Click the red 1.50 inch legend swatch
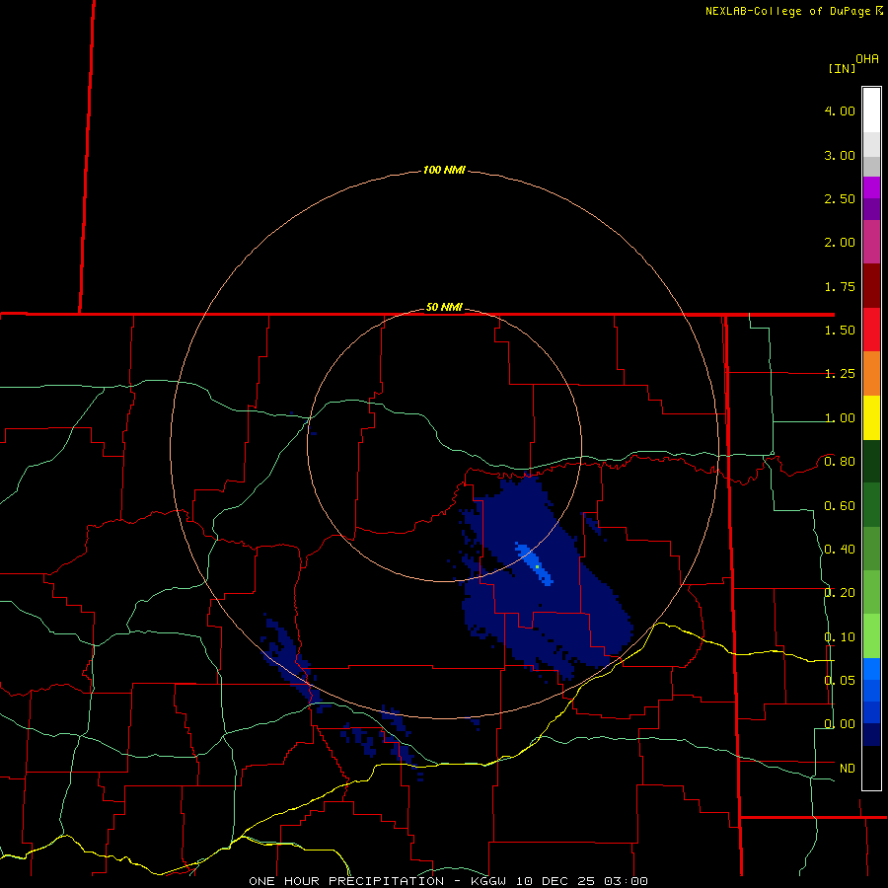 point(871,330)
